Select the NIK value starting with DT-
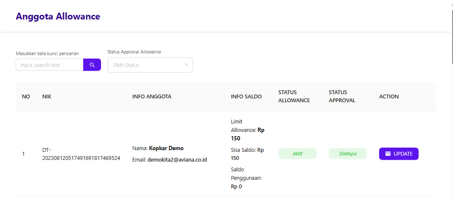The height and width of the screenshot is (204, 453). tap(81, 154)
